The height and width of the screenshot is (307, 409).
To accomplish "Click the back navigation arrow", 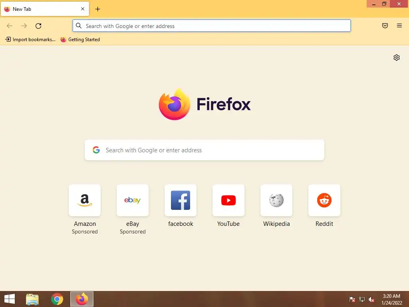I will click(10, 26).
